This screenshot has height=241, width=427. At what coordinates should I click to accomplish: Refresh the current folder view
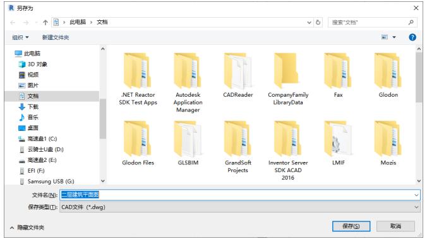point(318,22)
